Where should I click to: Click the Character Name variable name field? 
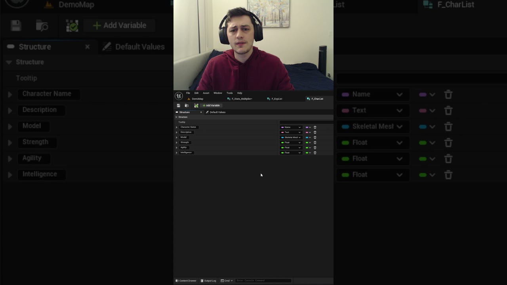point(189,127)
